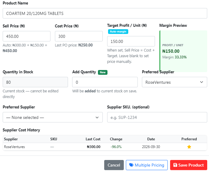The height and width of the screenshot is (171, 209).
Task: Click the Margin Preview profit card
Action: 183,51
